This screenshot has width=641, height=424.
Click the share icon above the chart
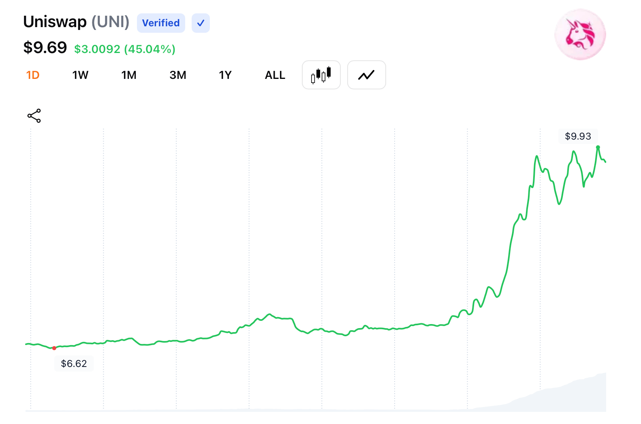tap(34, 116)
